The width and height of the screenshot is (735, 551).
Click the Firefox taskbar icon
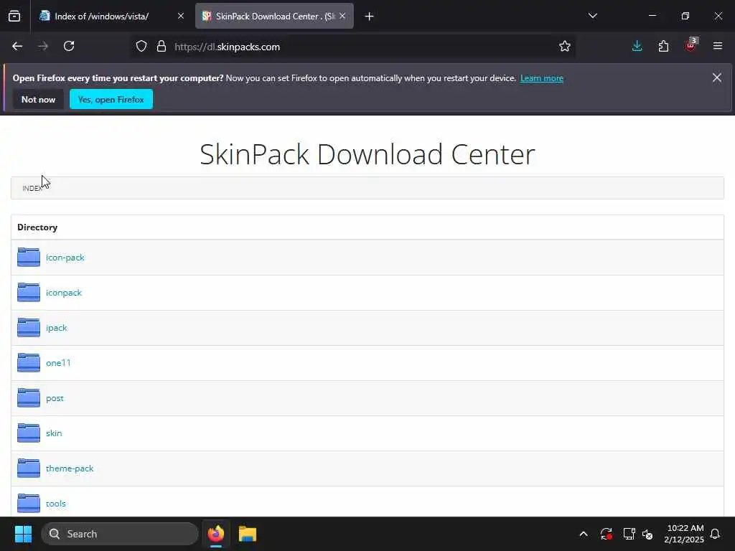216,534
